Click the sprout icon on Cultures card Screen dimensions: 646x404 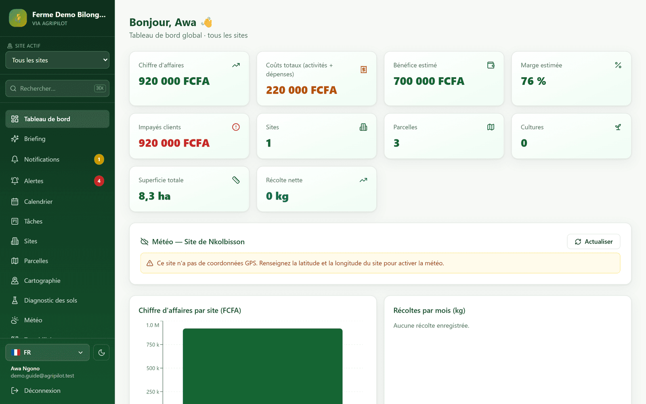(x=618, y=127)
